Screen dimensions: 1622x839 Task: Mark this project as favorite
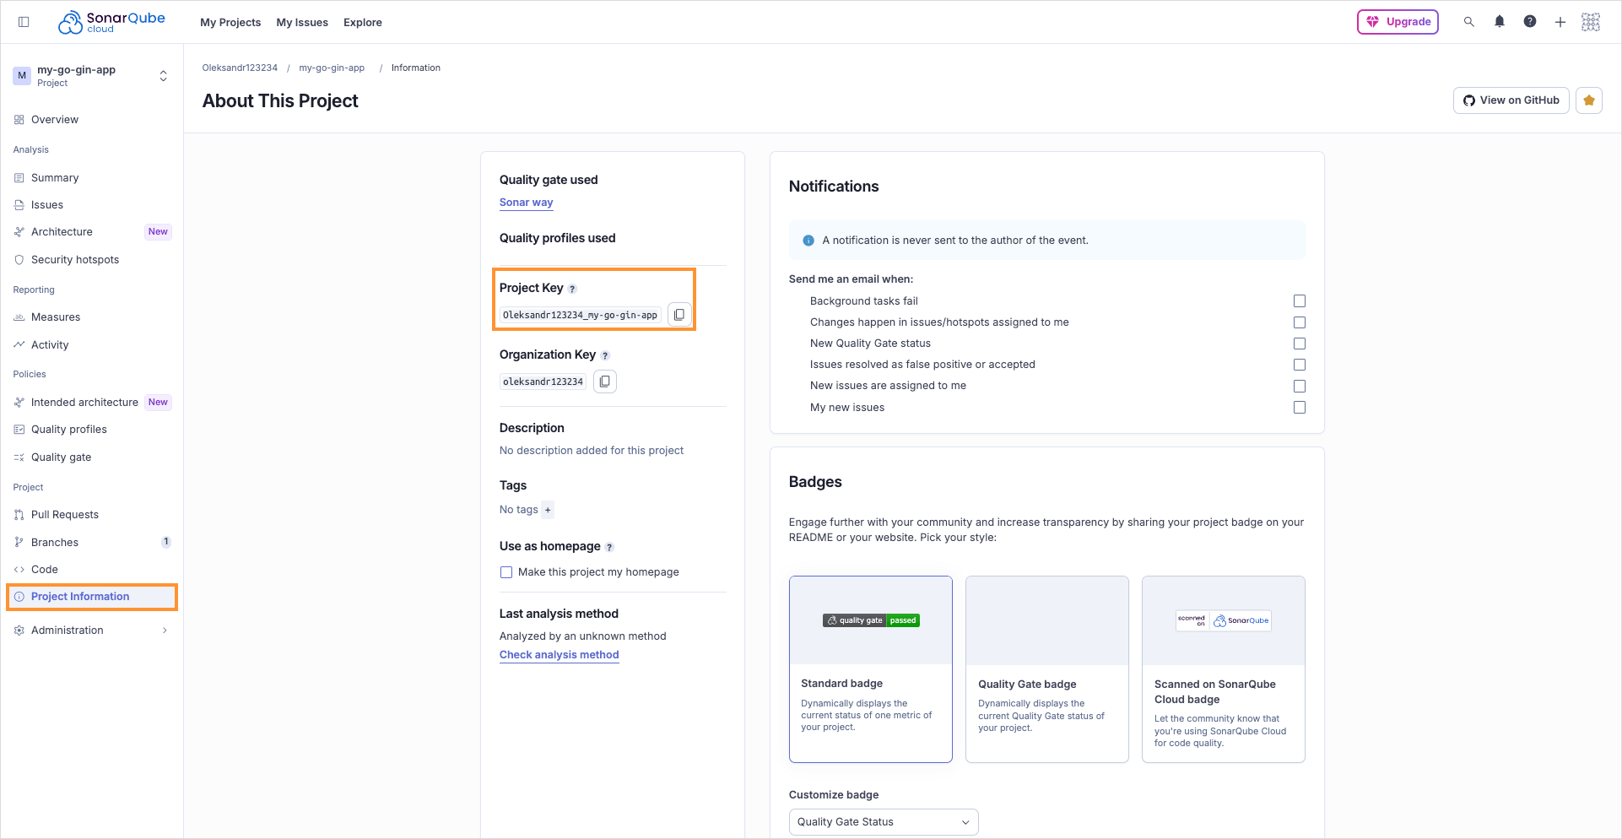pos(1589,100)
